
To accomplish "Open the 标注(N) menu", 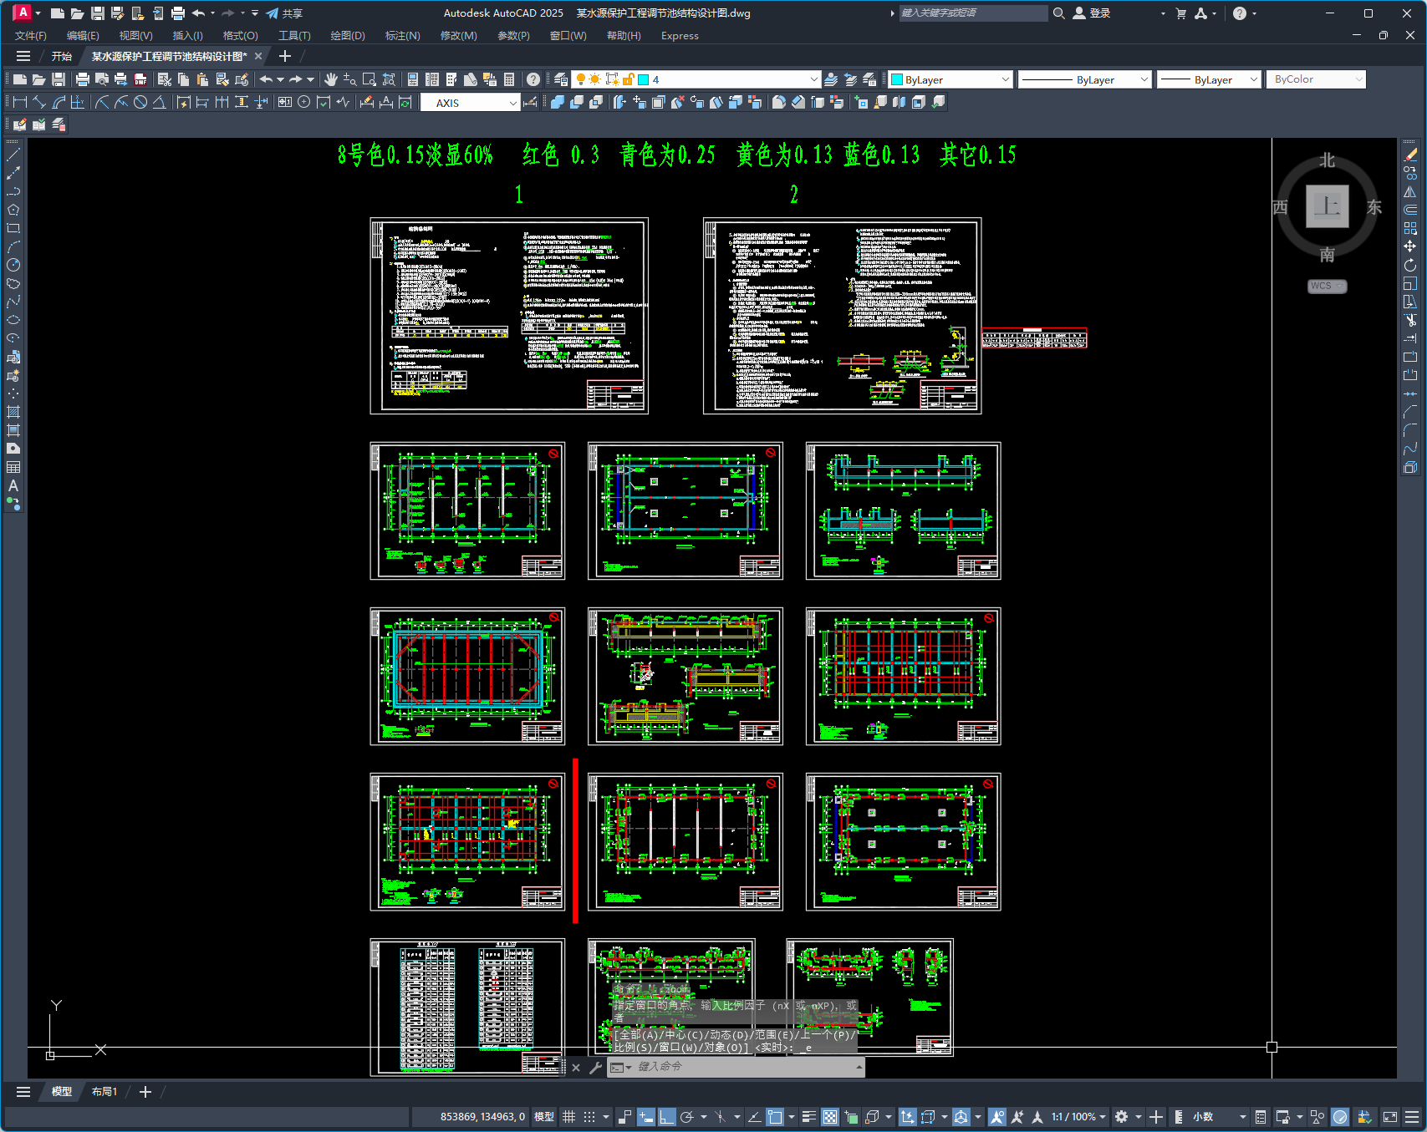I will coord(402,36).
